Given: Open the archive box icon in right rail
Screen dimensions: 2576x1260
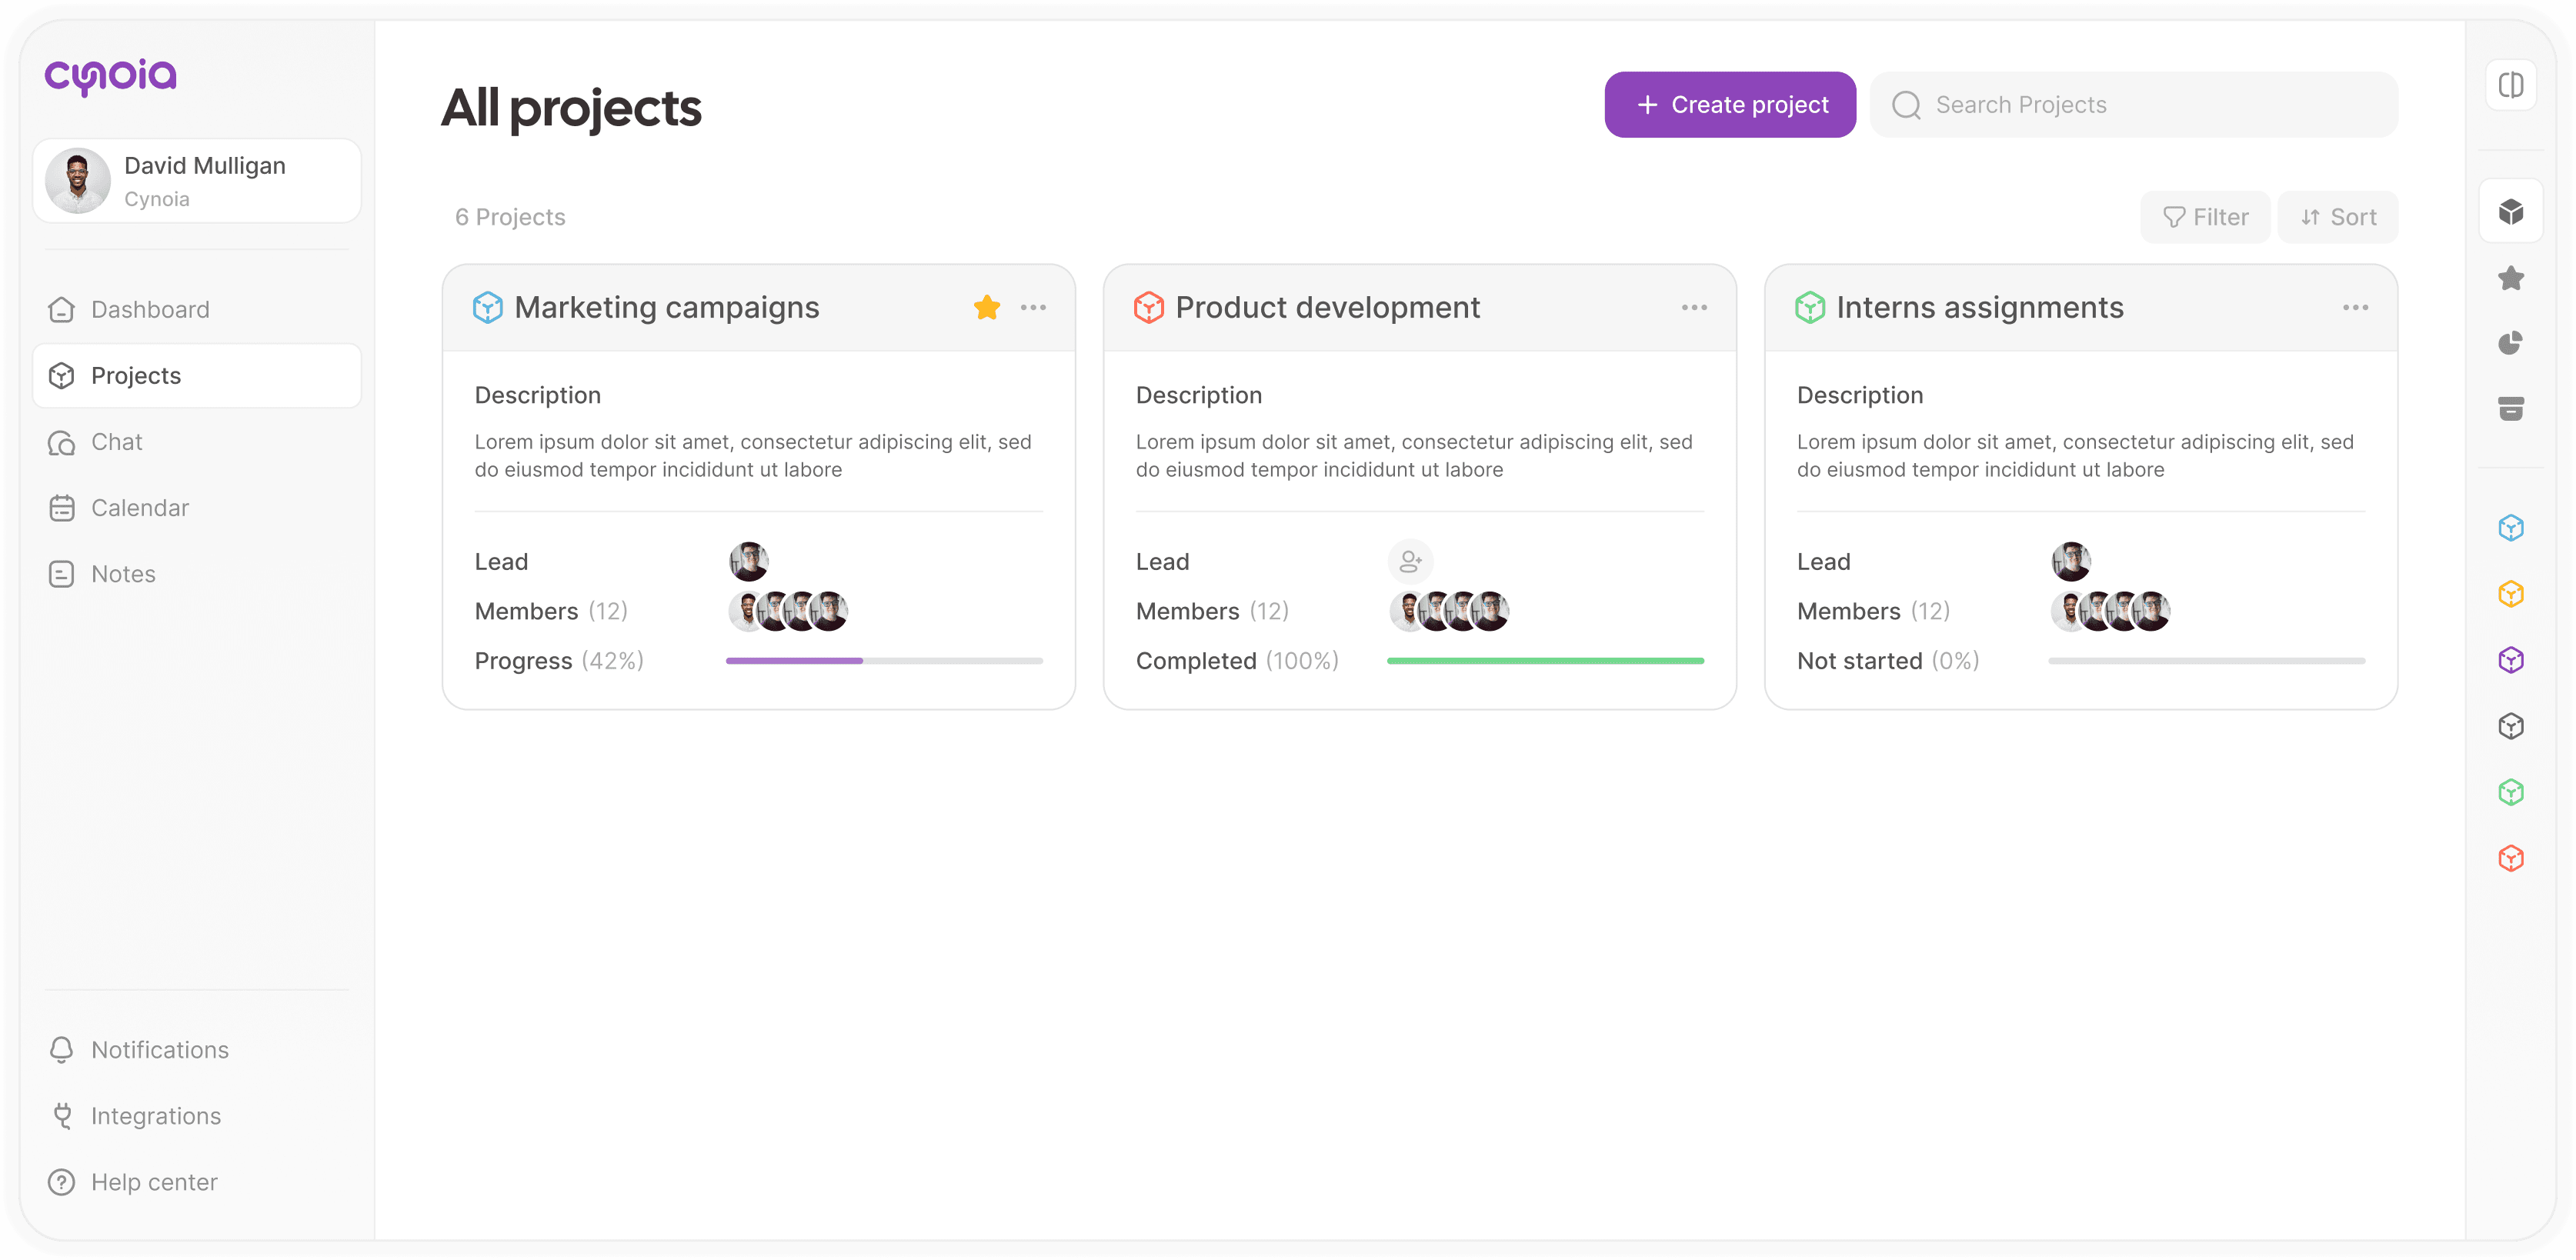Looking at the screenshot, I should coord(2510,408).
